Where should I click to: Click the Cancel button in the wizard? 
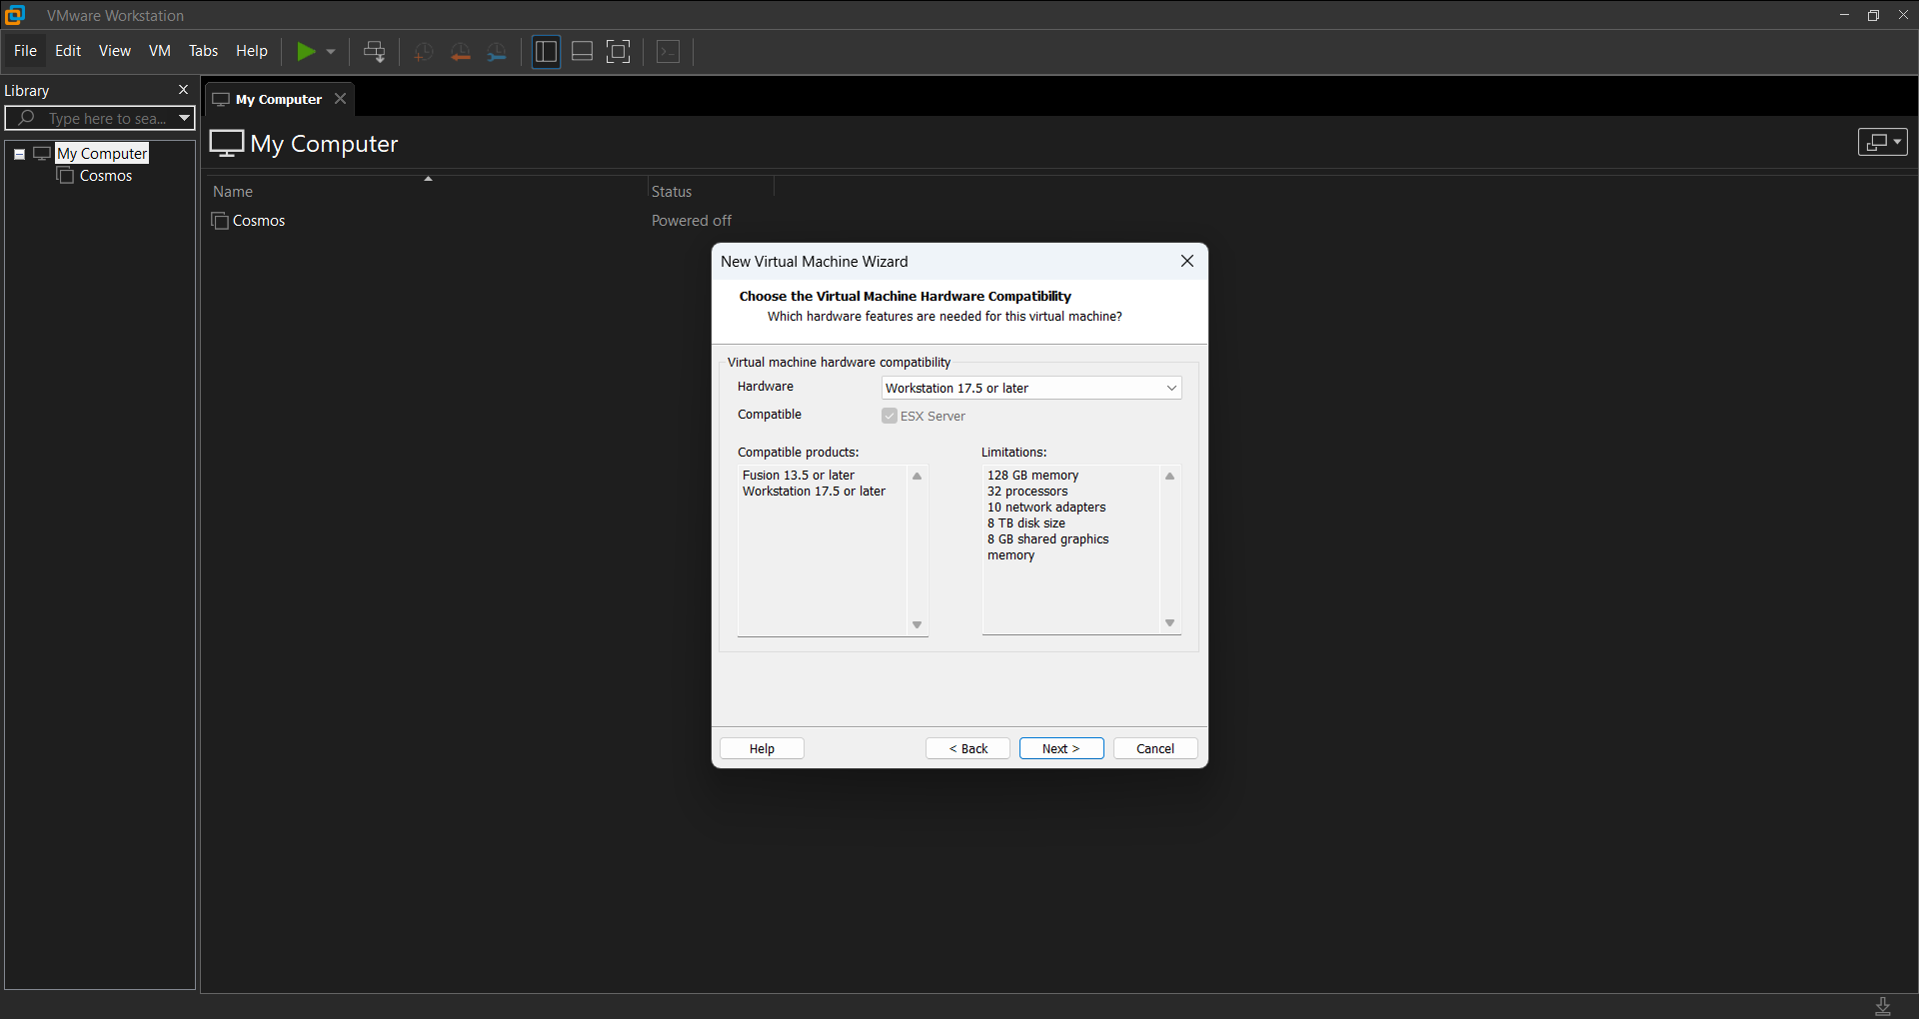coord(1155,748)
